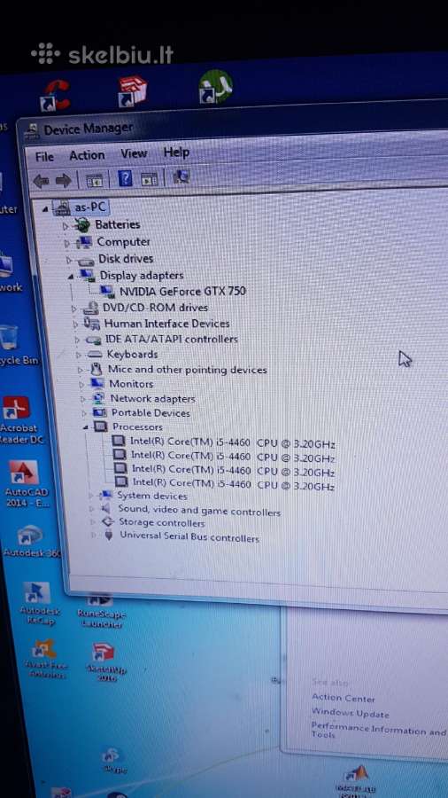Collapse the Display adapters category
The height and width of the screenshot is (798, 448).
71,277
